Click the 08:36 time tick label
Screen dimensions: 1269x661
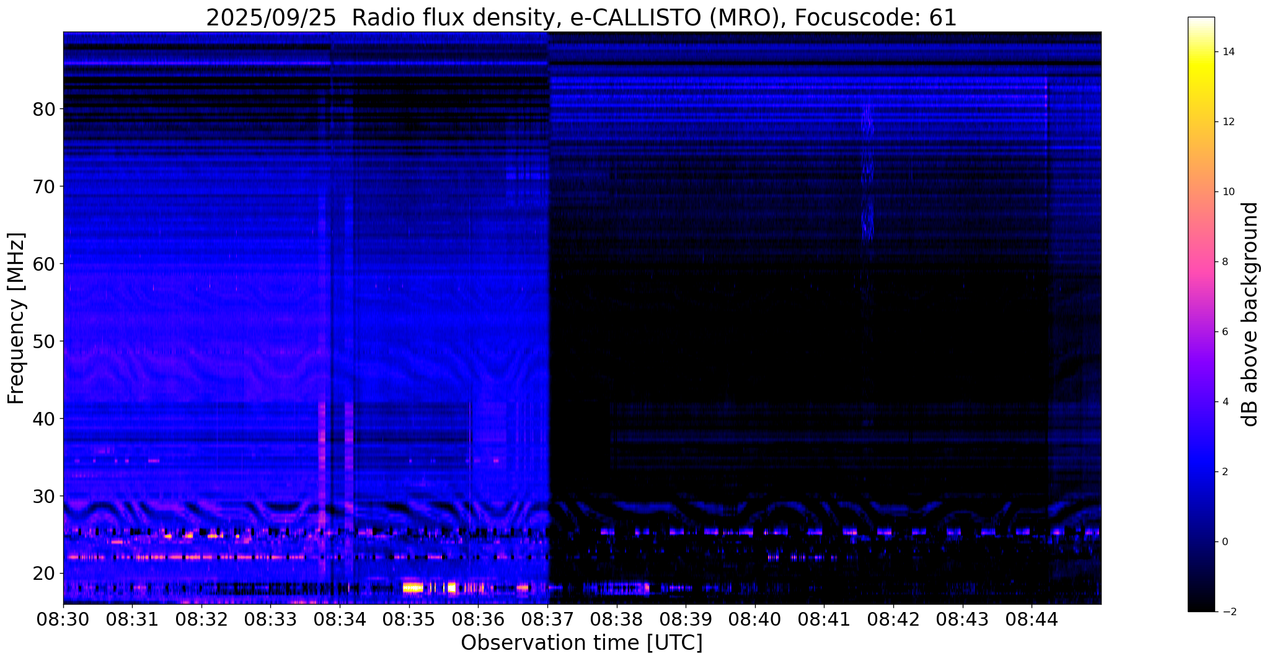point(478,619)
